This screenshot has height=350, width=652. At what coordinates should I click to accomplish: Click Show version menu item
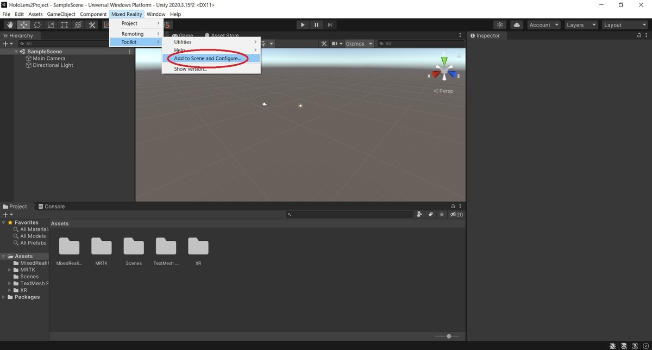(211, 69)
